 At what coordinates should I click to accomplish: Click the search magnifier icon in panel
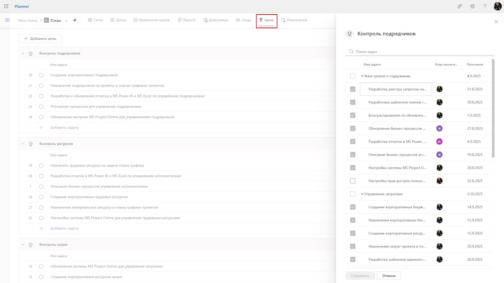[x=351, y=51]
